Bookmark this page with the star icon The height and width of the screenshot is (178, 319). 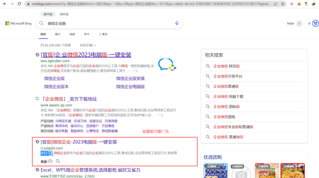point(283,4)
